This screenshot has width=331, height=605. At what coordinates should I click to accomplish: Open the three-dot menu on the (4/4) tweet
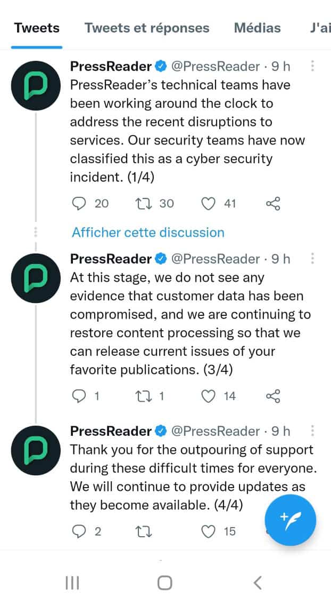pos(312,431)
